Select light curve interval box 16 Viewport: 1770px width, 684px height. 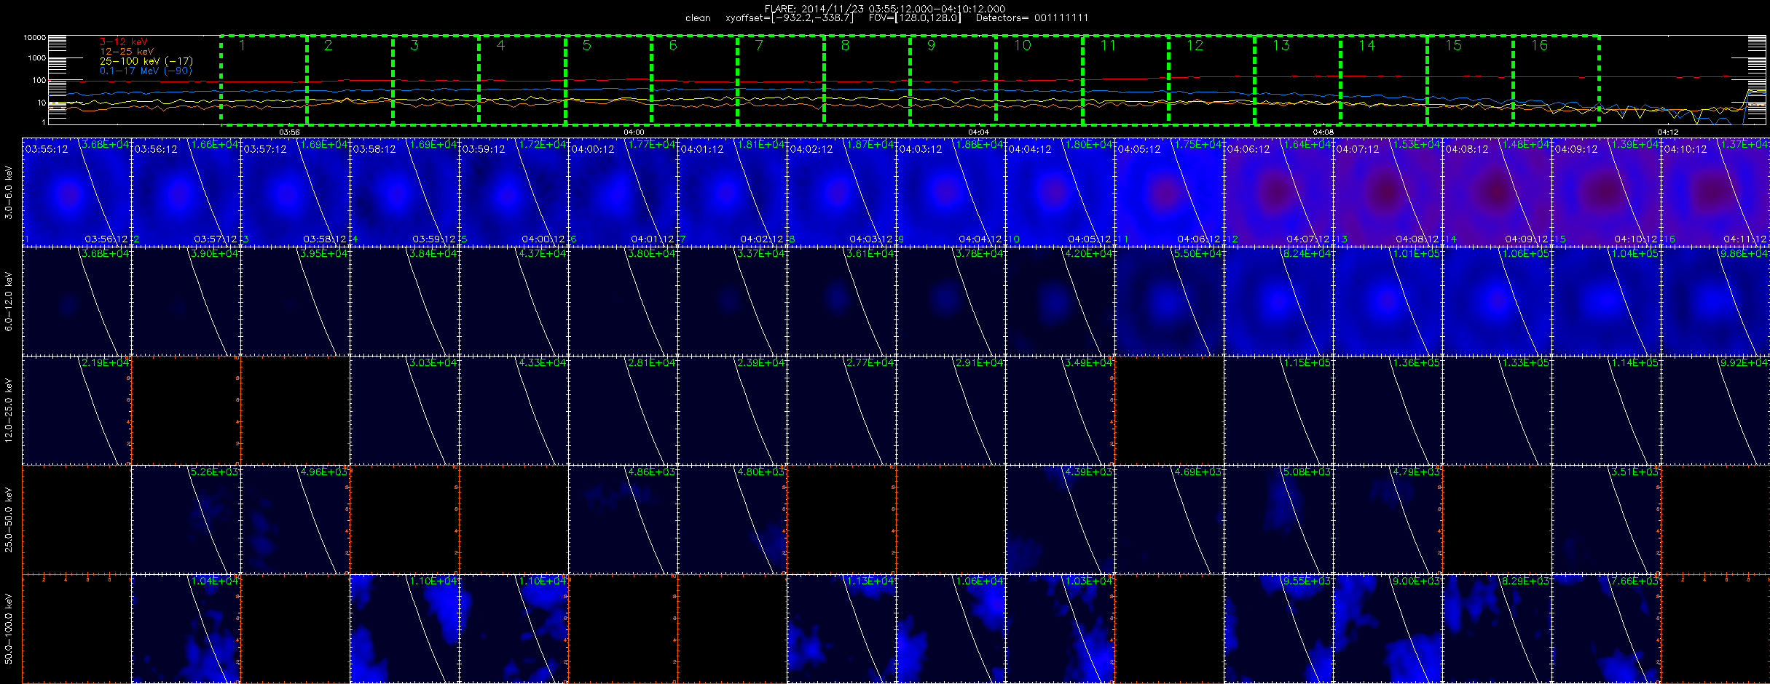[1557, 79]
